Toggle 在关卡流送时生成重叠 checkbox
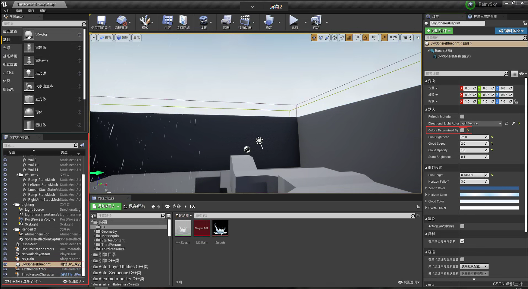528x289 pixels. (x=462, y=259)
